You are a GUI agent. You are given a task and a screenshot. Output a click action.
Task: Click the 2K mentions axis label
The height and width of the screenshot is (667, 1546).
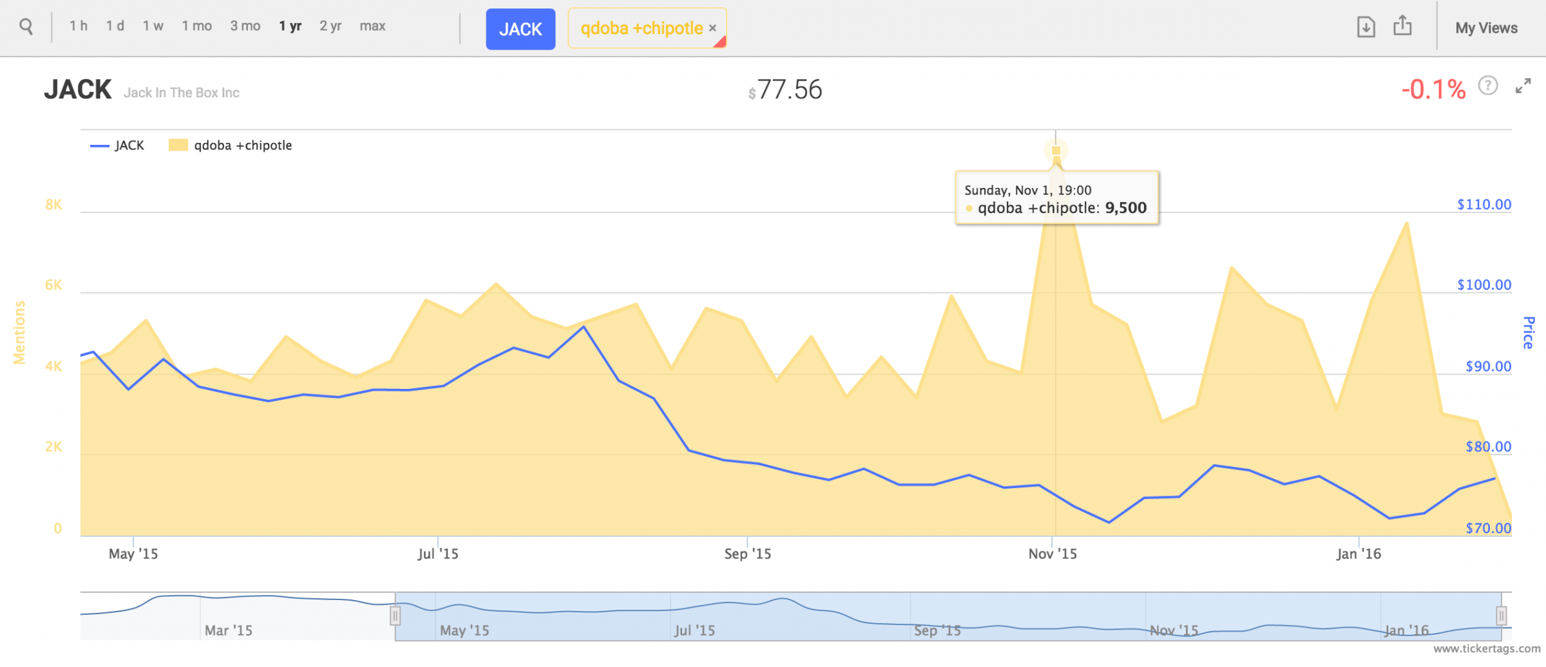tap(53, 447)
